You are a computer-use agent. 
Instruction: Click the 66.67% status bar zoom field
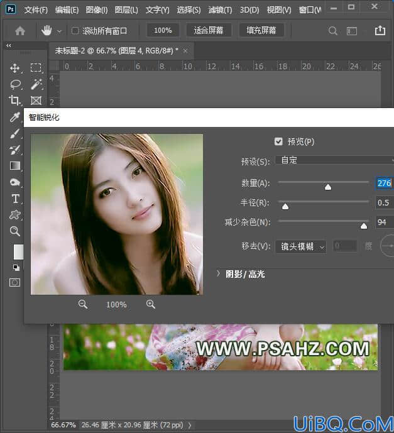pos(63,425)
